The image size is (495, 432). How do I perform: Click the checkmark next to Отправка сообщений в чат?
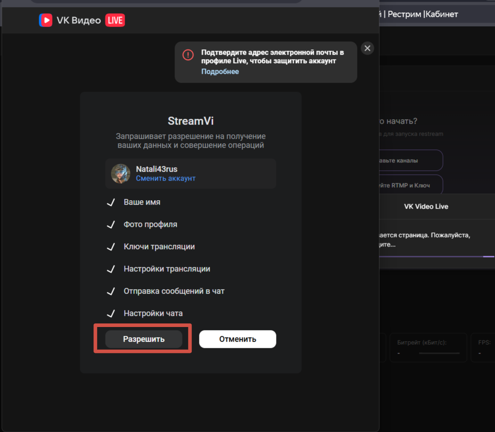pyautogui.click(x=111, y=291)
